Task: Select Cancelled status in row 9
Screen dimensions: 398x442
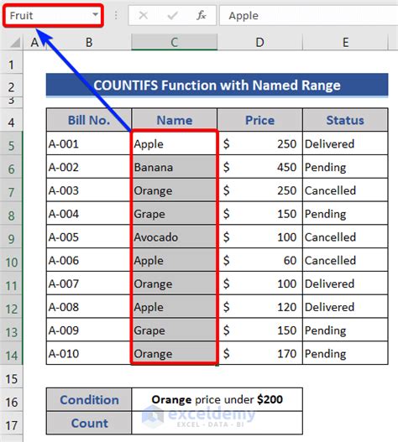Action: pos(345,237)
